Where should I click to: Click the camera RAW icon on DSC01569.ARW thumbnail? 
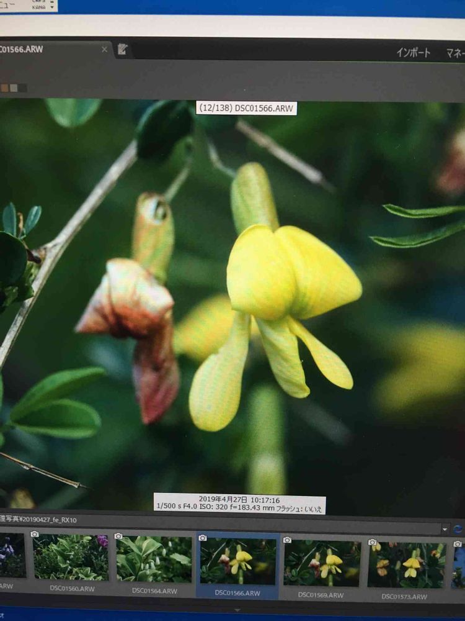tap(287, 540)
